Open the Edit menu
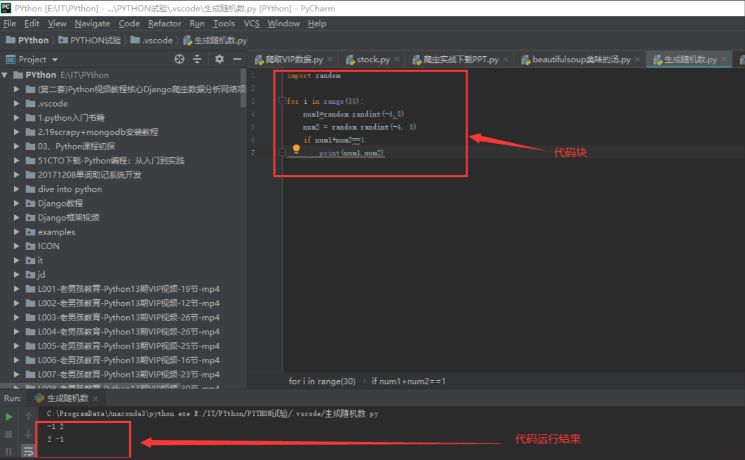745x460 pixels. pyautogui.click(x=32, y=23)
